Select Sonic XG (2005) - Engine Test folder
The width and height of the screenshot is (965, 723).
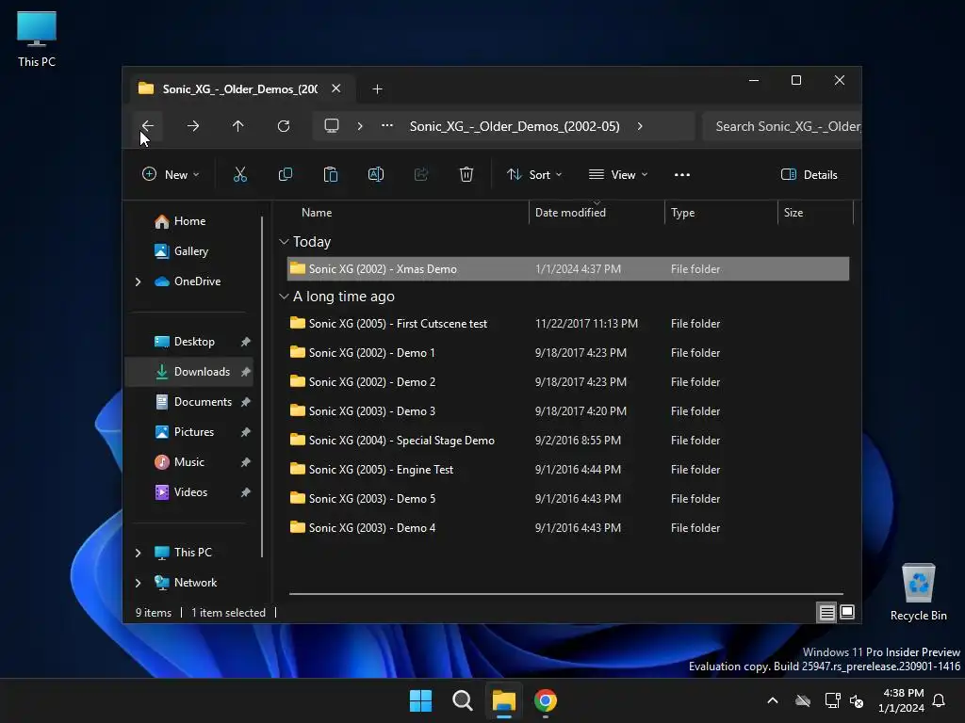[568, 470]
